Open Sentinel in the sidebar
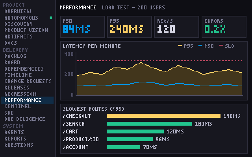 point(18,106)
